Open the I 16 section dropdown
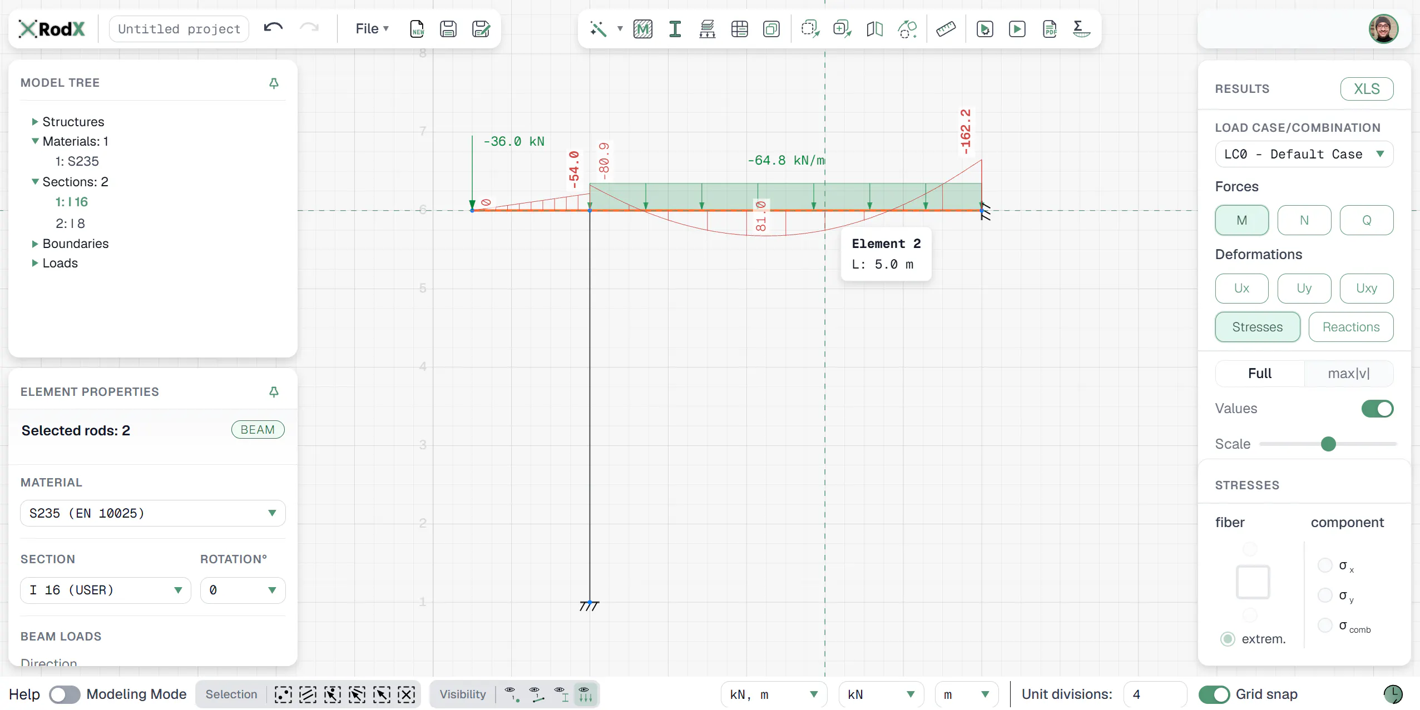Screen dimensions: 1420x710 click(106, 590)
